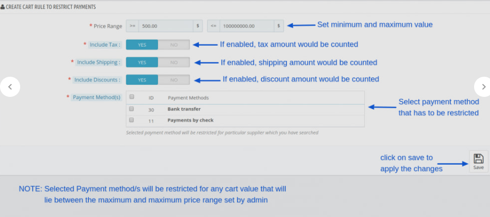Image resolution: width=490 pixels, height=217 pixels.
Task: Tick the select-all payment methods checkbox
Action: (132, 97)
